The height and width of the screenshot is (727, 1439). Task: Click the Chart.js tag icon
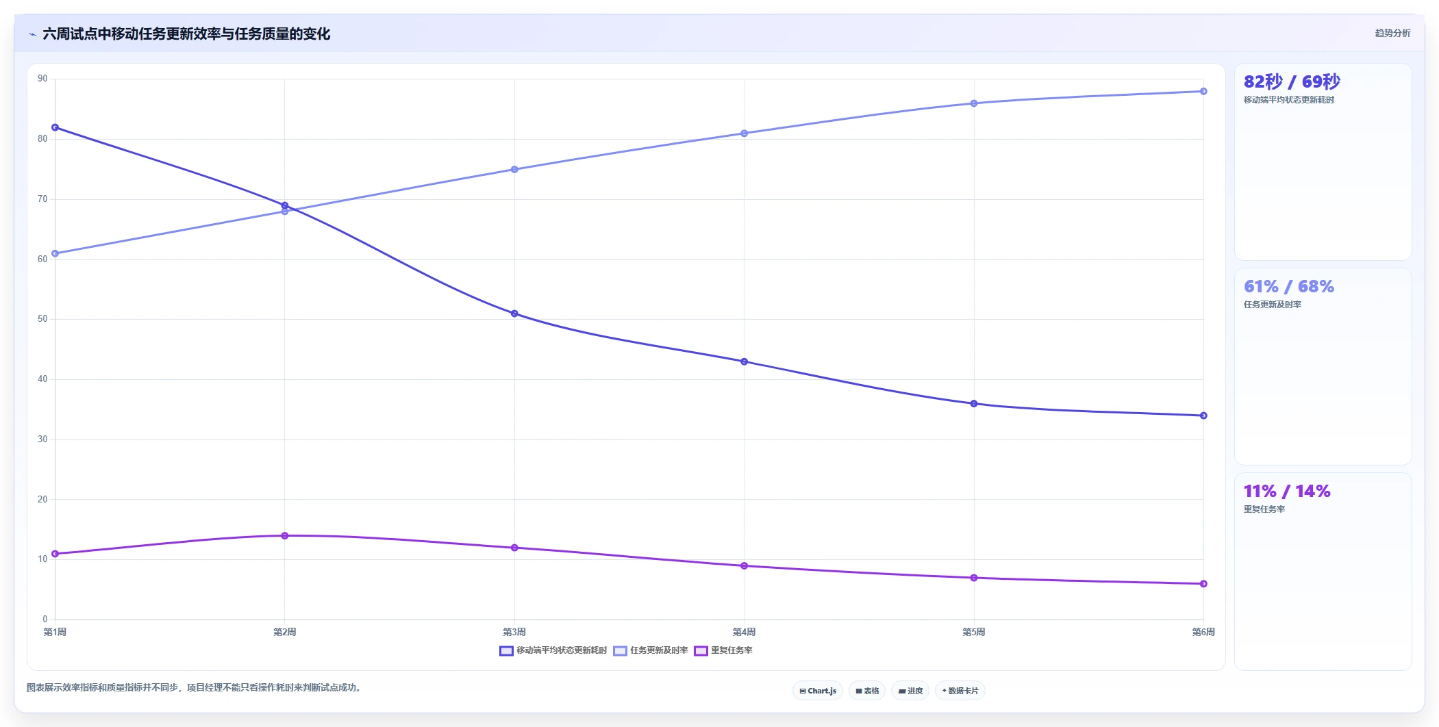(x=803, y=691)
